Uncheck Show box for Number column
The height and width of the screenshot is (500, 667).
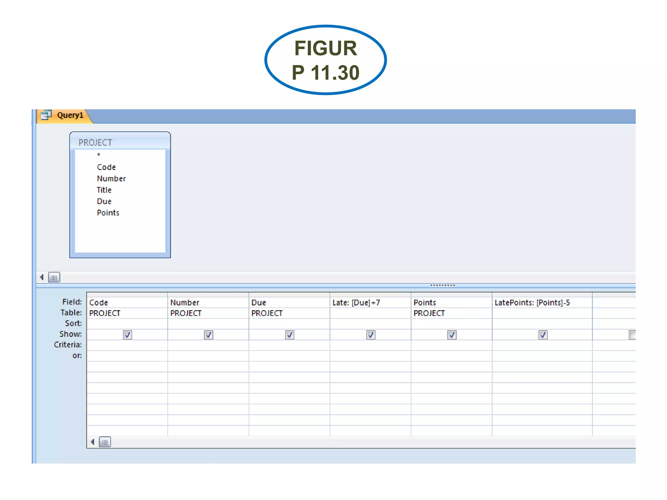pos(208,335)
